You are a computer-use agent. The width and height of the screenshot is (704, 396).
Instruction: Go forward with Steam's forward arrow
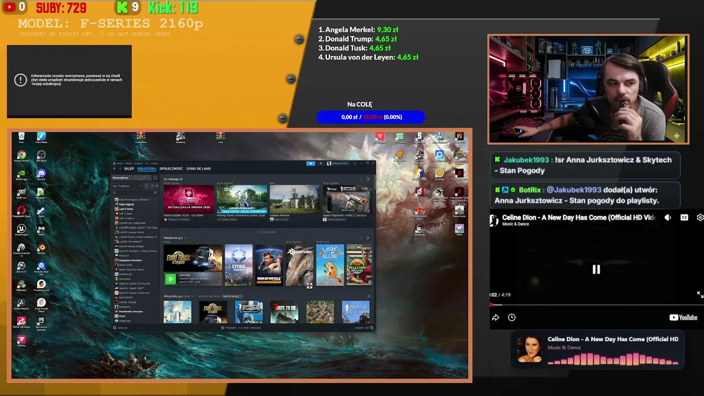point(120,169)
